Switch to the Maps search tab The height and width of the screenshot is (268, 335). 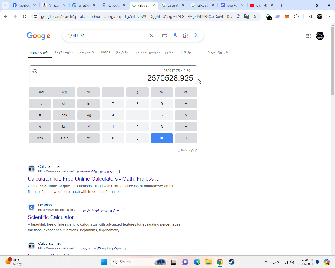105,52
